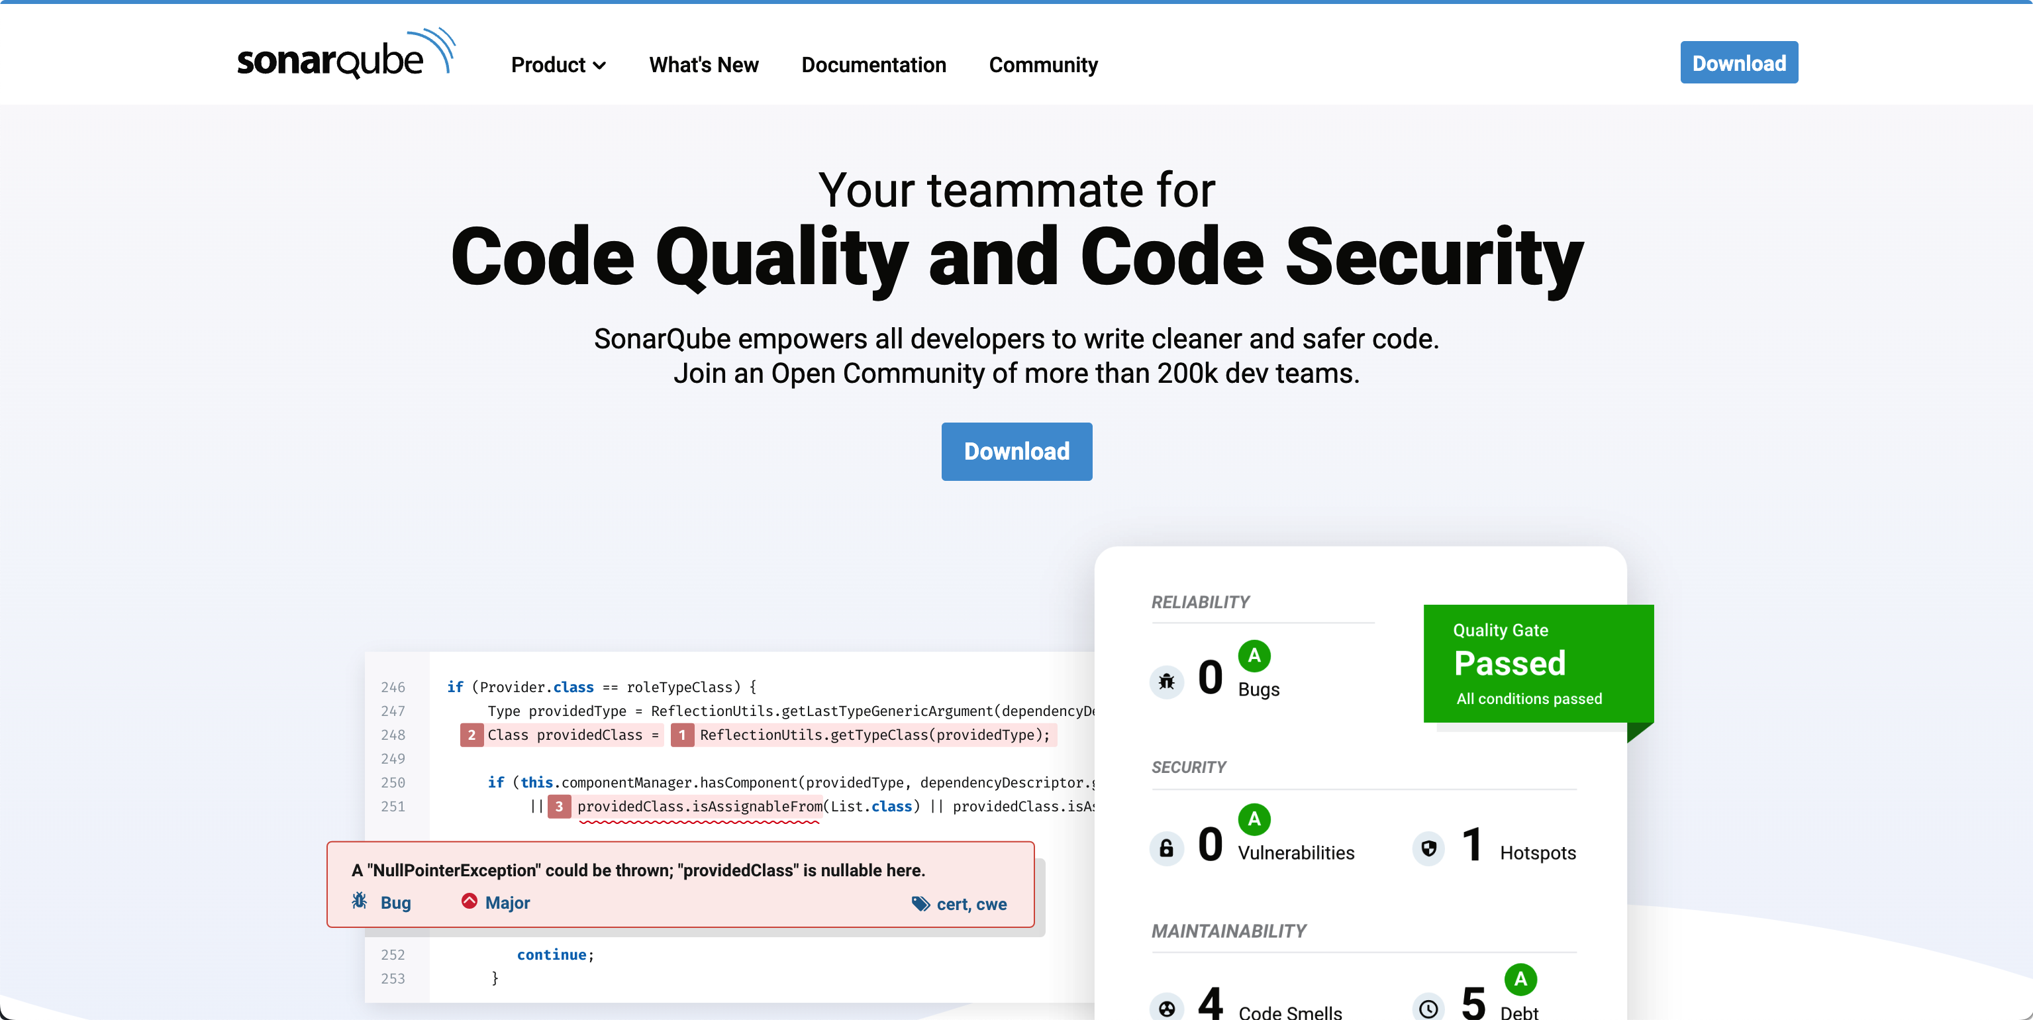The height and width of the screenshot is (1020, 2033).
Task: Click the Download button in header
Action: pyautogui.click(x=1738, y=62)
